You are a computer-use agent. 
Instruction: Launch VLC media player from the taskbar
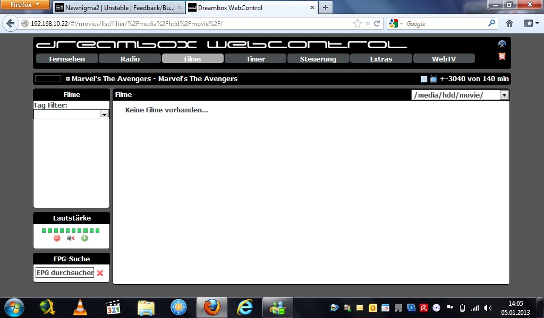pyautogui.click(x=80, y=307)
